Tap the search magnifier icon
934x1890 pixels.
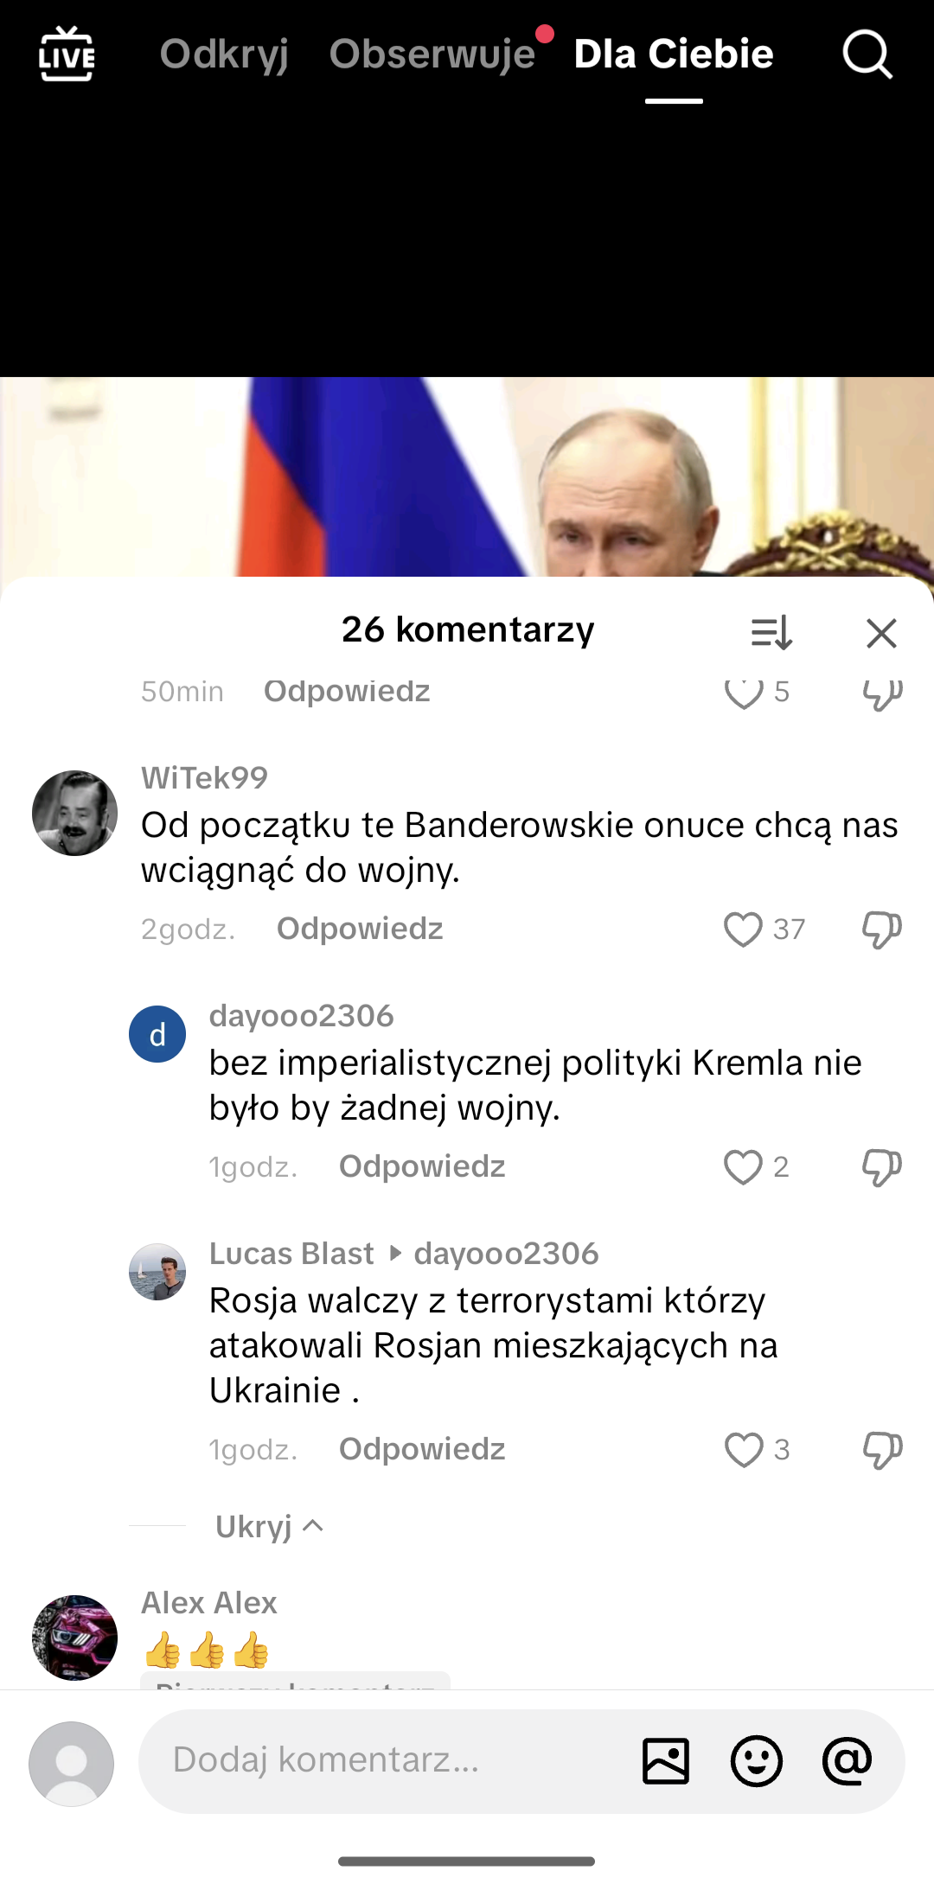[x=867, y=54]
